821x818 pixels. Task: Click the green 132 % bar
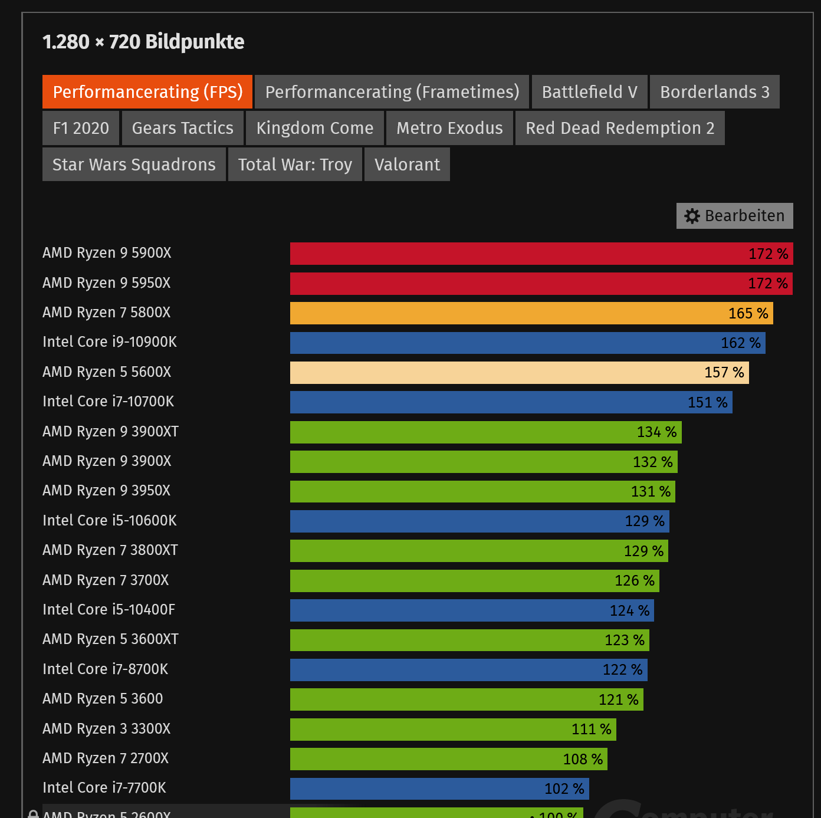[484, 462]
